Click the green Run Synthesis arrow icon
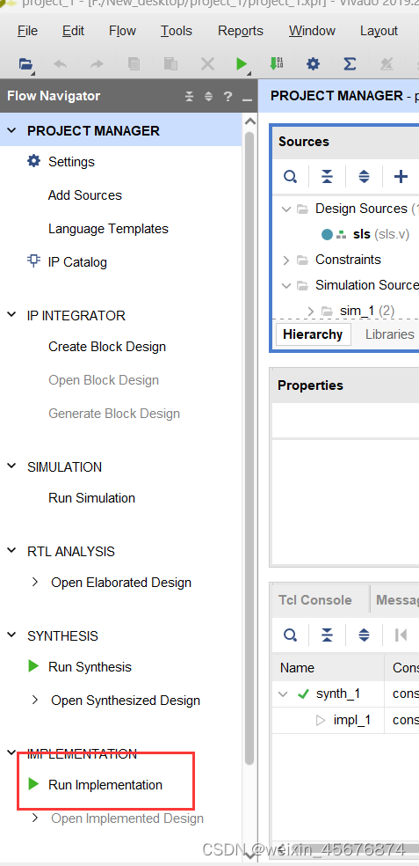Image resolution: width=419 pixels, height=866 pixels. pyautogui.click(x=33, y=666)
